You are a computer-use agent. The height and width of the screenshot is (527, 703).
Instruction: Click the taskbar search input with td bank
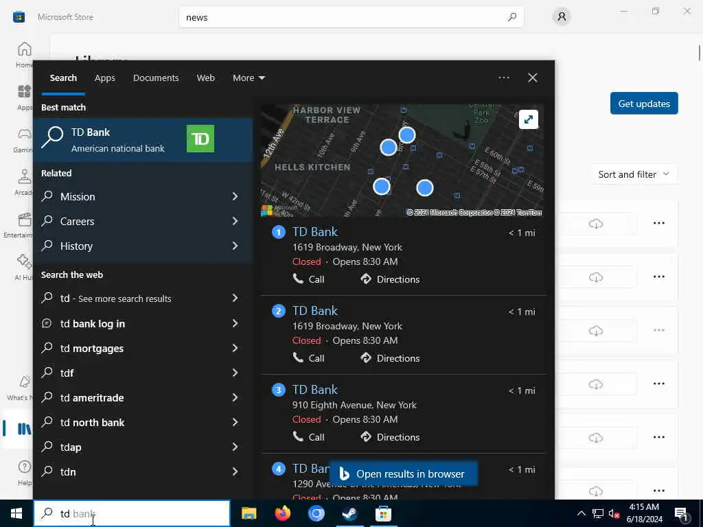[132, 513]
